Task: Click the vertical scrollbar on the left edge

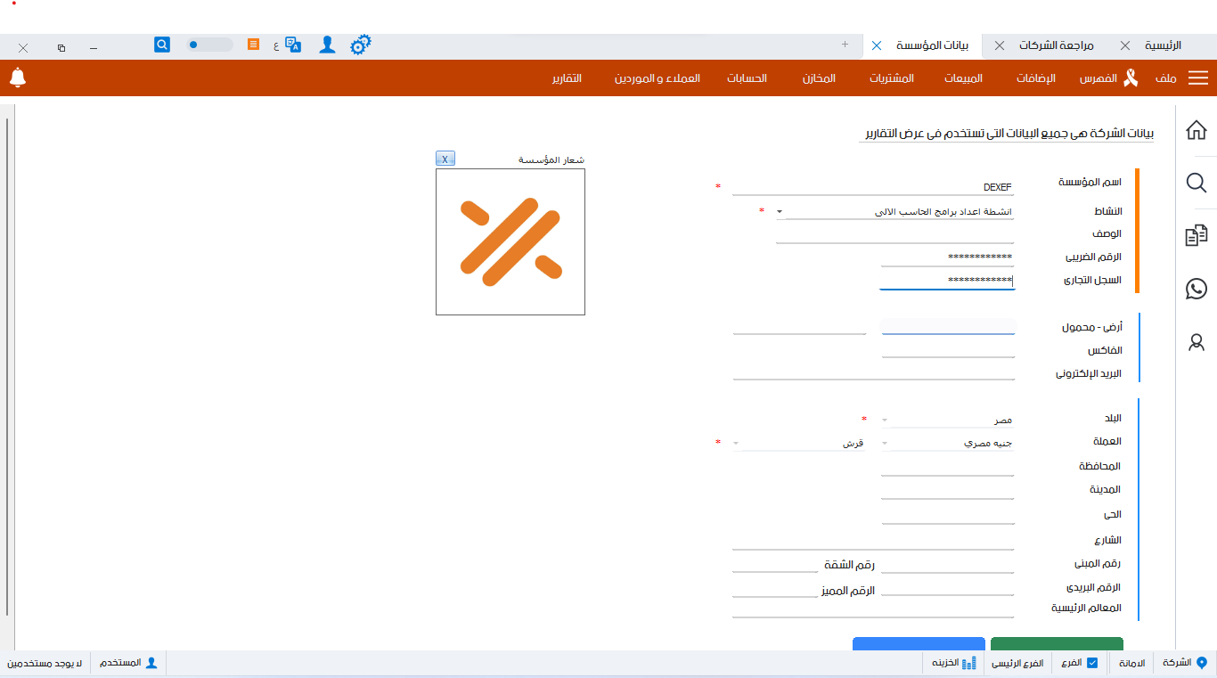Action: pyautogui.click(x=7, y=365)
